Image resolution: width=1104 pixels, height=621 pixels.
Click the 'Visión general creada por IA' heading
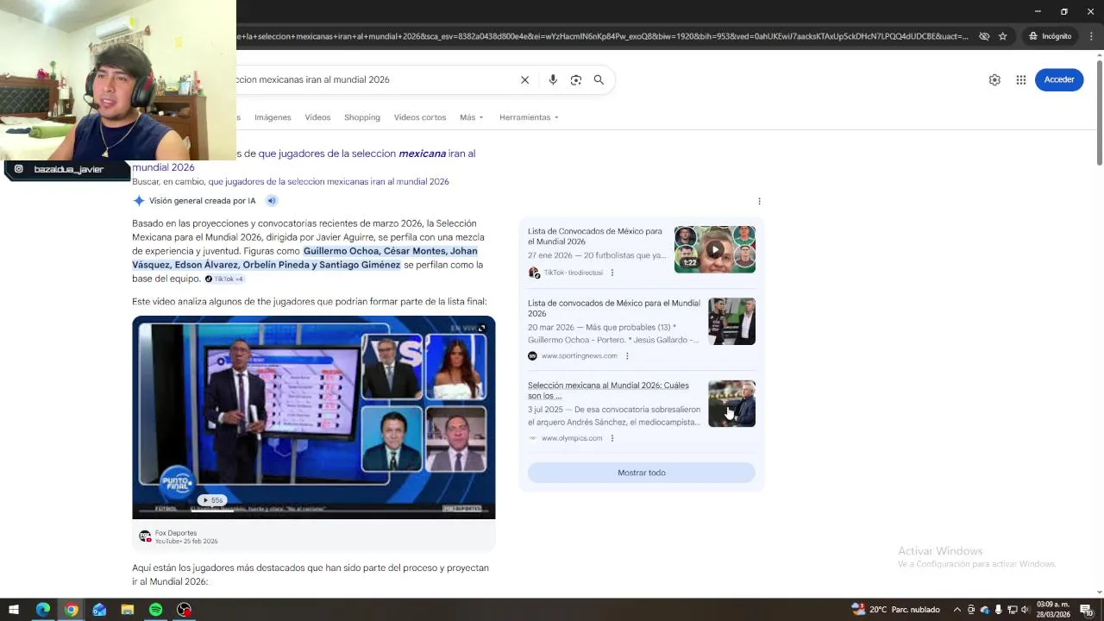pyautogui.click(x=202, y=201)
